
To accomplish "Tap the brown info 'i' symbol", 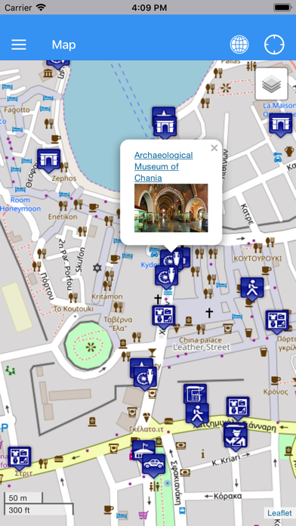I will [x=203, y=454].
